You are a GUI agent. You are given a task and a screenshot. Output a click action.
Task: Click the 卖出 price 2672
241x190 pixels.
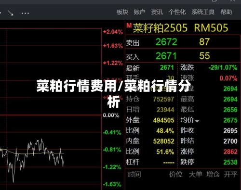point(166,42)
